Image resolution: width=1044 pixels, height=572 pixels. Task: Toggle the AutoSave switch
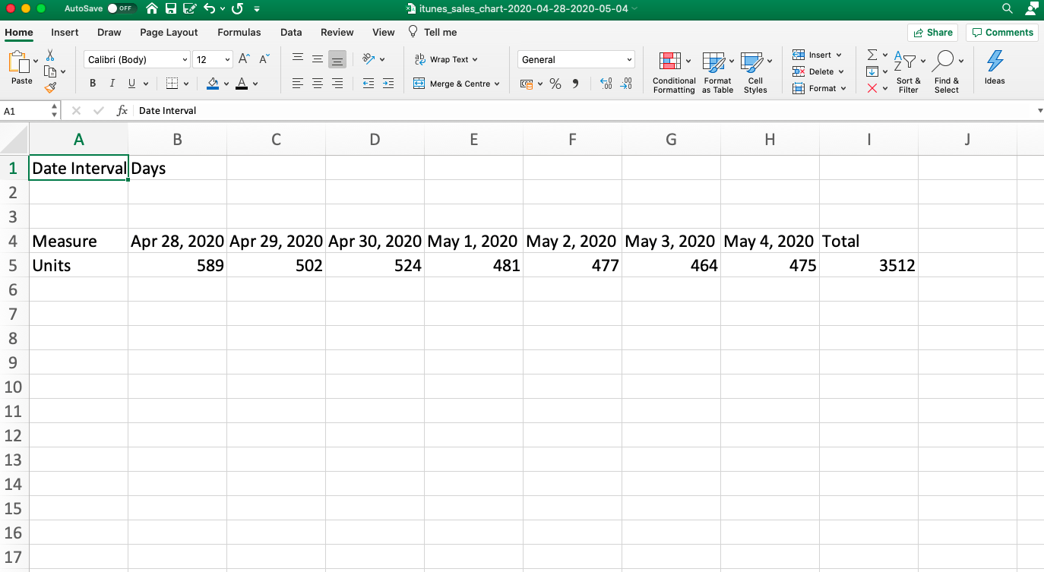(121, 8)
